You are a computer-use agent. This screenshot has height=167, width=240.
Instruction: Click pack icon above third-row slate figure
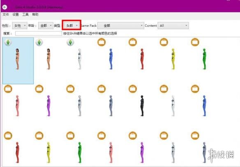point(195,136)
